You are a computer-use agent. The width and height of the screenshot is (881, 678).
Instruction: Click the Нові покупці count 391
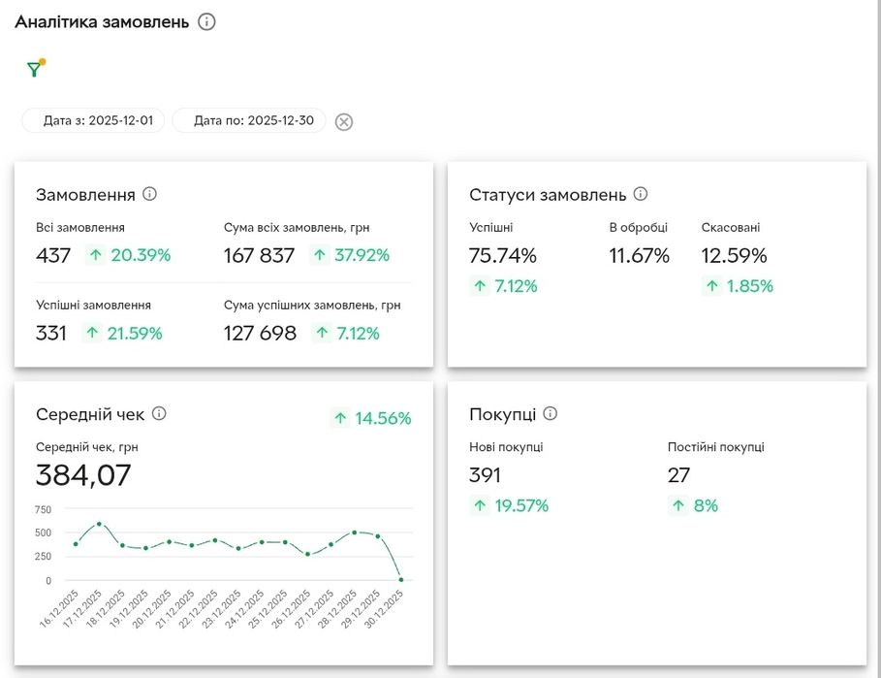click(x=486, y=475)
